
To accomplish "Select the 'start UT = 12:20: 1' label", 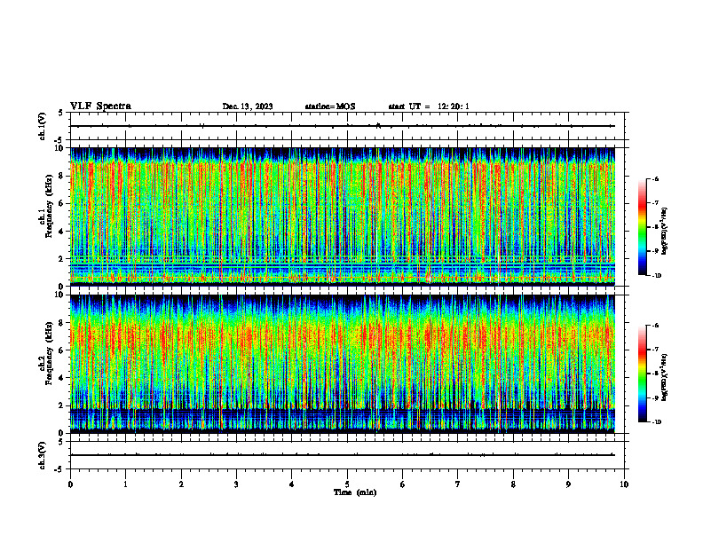I will (x=429, y=106).
